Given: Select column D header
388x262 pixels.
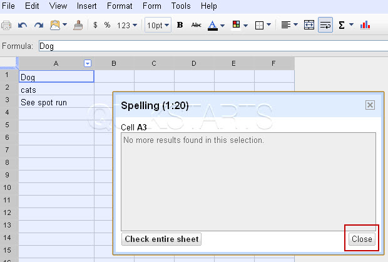Looking at the screenshot, I should [x=194, y=63].
